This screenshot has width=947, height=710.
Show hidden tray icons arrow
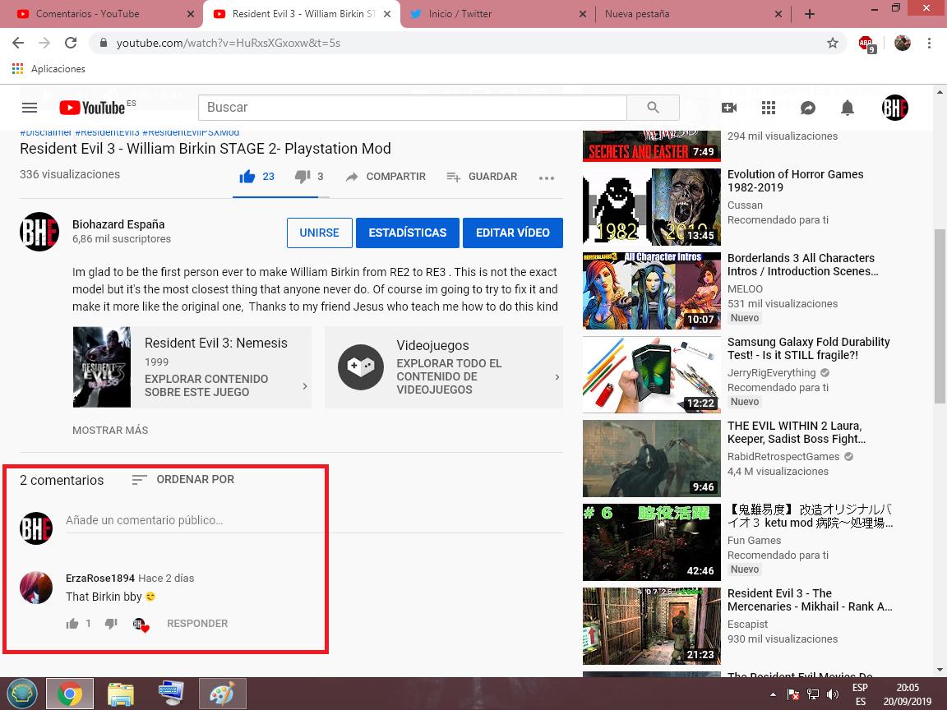(773, 695)
